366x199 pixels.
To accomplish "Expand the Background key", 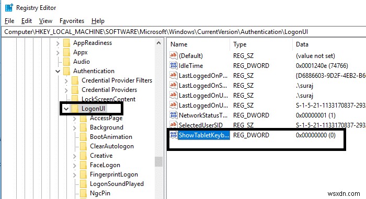I will [74, 128].
